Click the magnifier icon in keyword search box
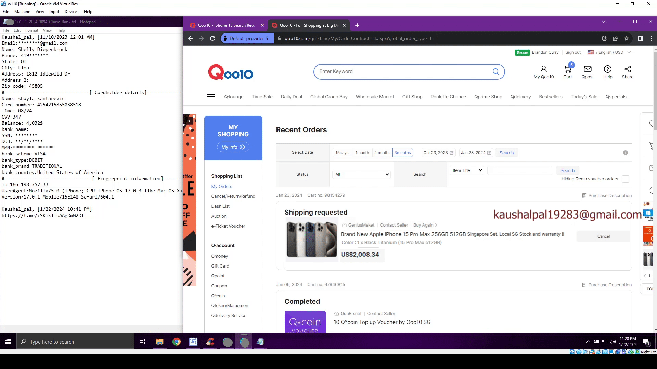 click(495, 72)
